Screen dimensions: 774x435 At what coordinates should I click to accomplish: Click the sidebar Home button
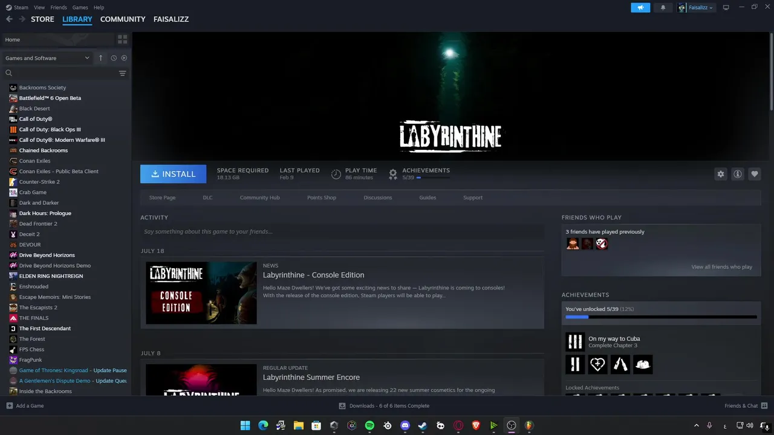[x=57, y=39]
